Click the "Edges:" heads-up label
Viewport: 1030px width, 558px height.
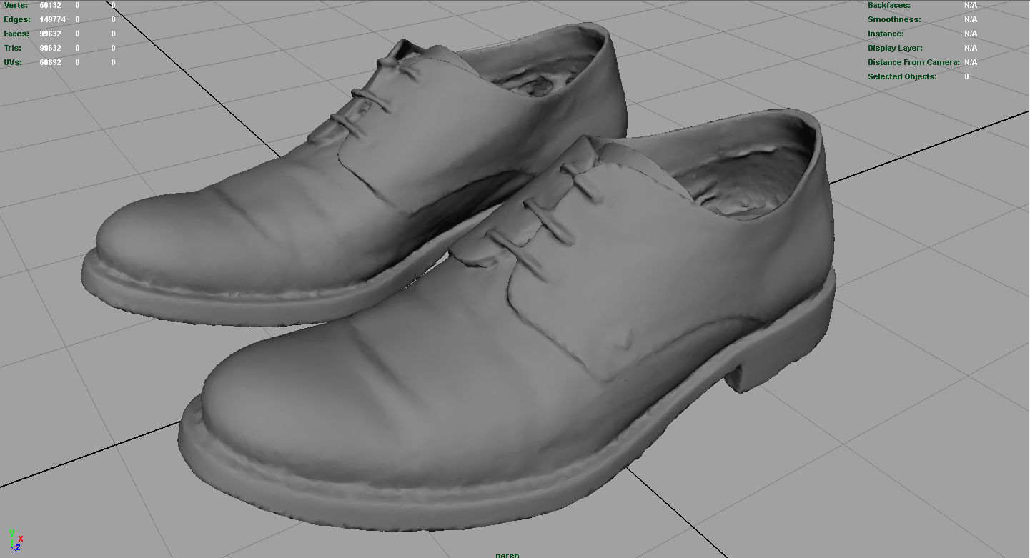17,19
